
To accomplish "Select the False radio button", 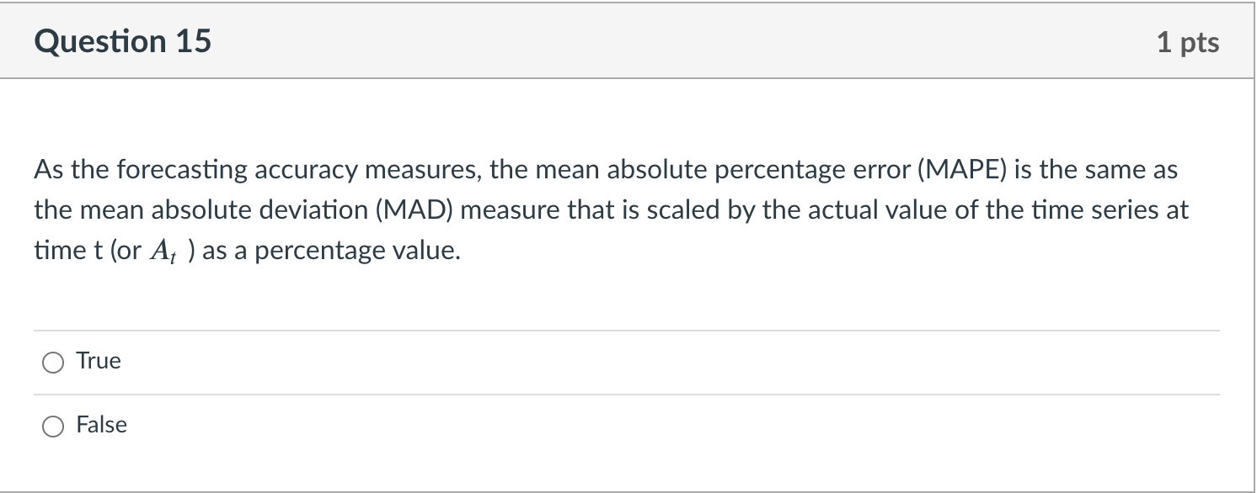I will point(52,426).
